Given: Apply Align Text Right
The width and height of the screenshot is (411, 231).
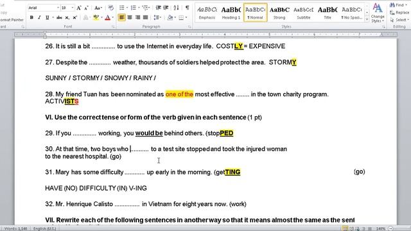Looking at the screenshot, I should click(137, 17).
